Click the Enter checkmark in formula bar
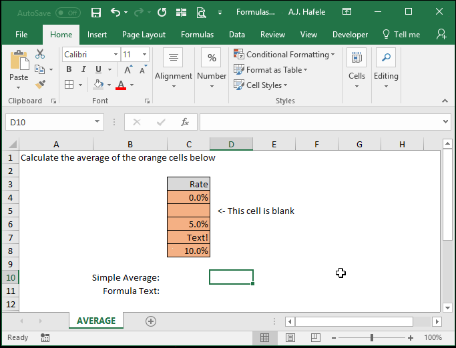456x348 pixels. (161, 122)
